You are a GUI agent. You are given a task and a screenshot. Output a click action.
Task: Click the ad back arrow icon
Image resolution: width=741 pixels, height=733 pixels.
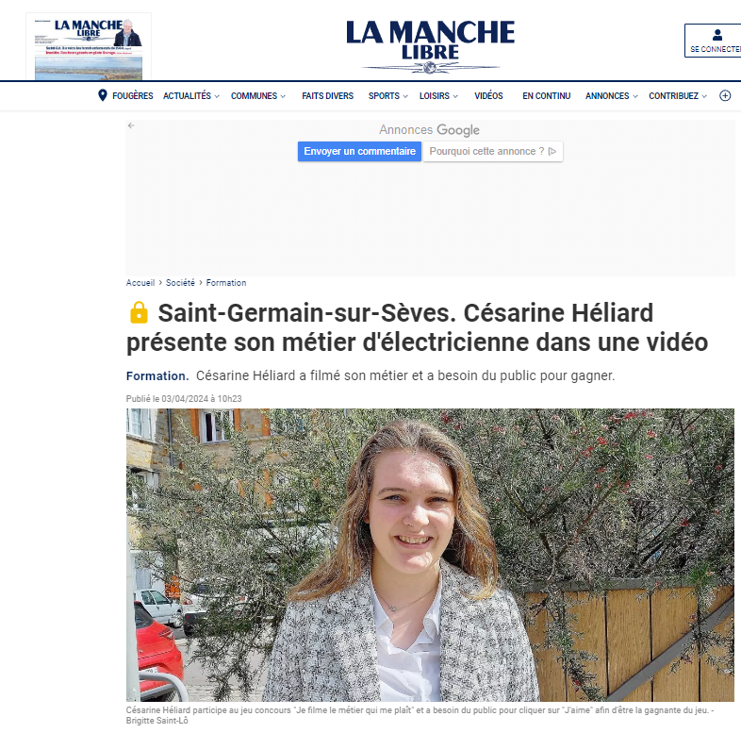coord(131,125)
